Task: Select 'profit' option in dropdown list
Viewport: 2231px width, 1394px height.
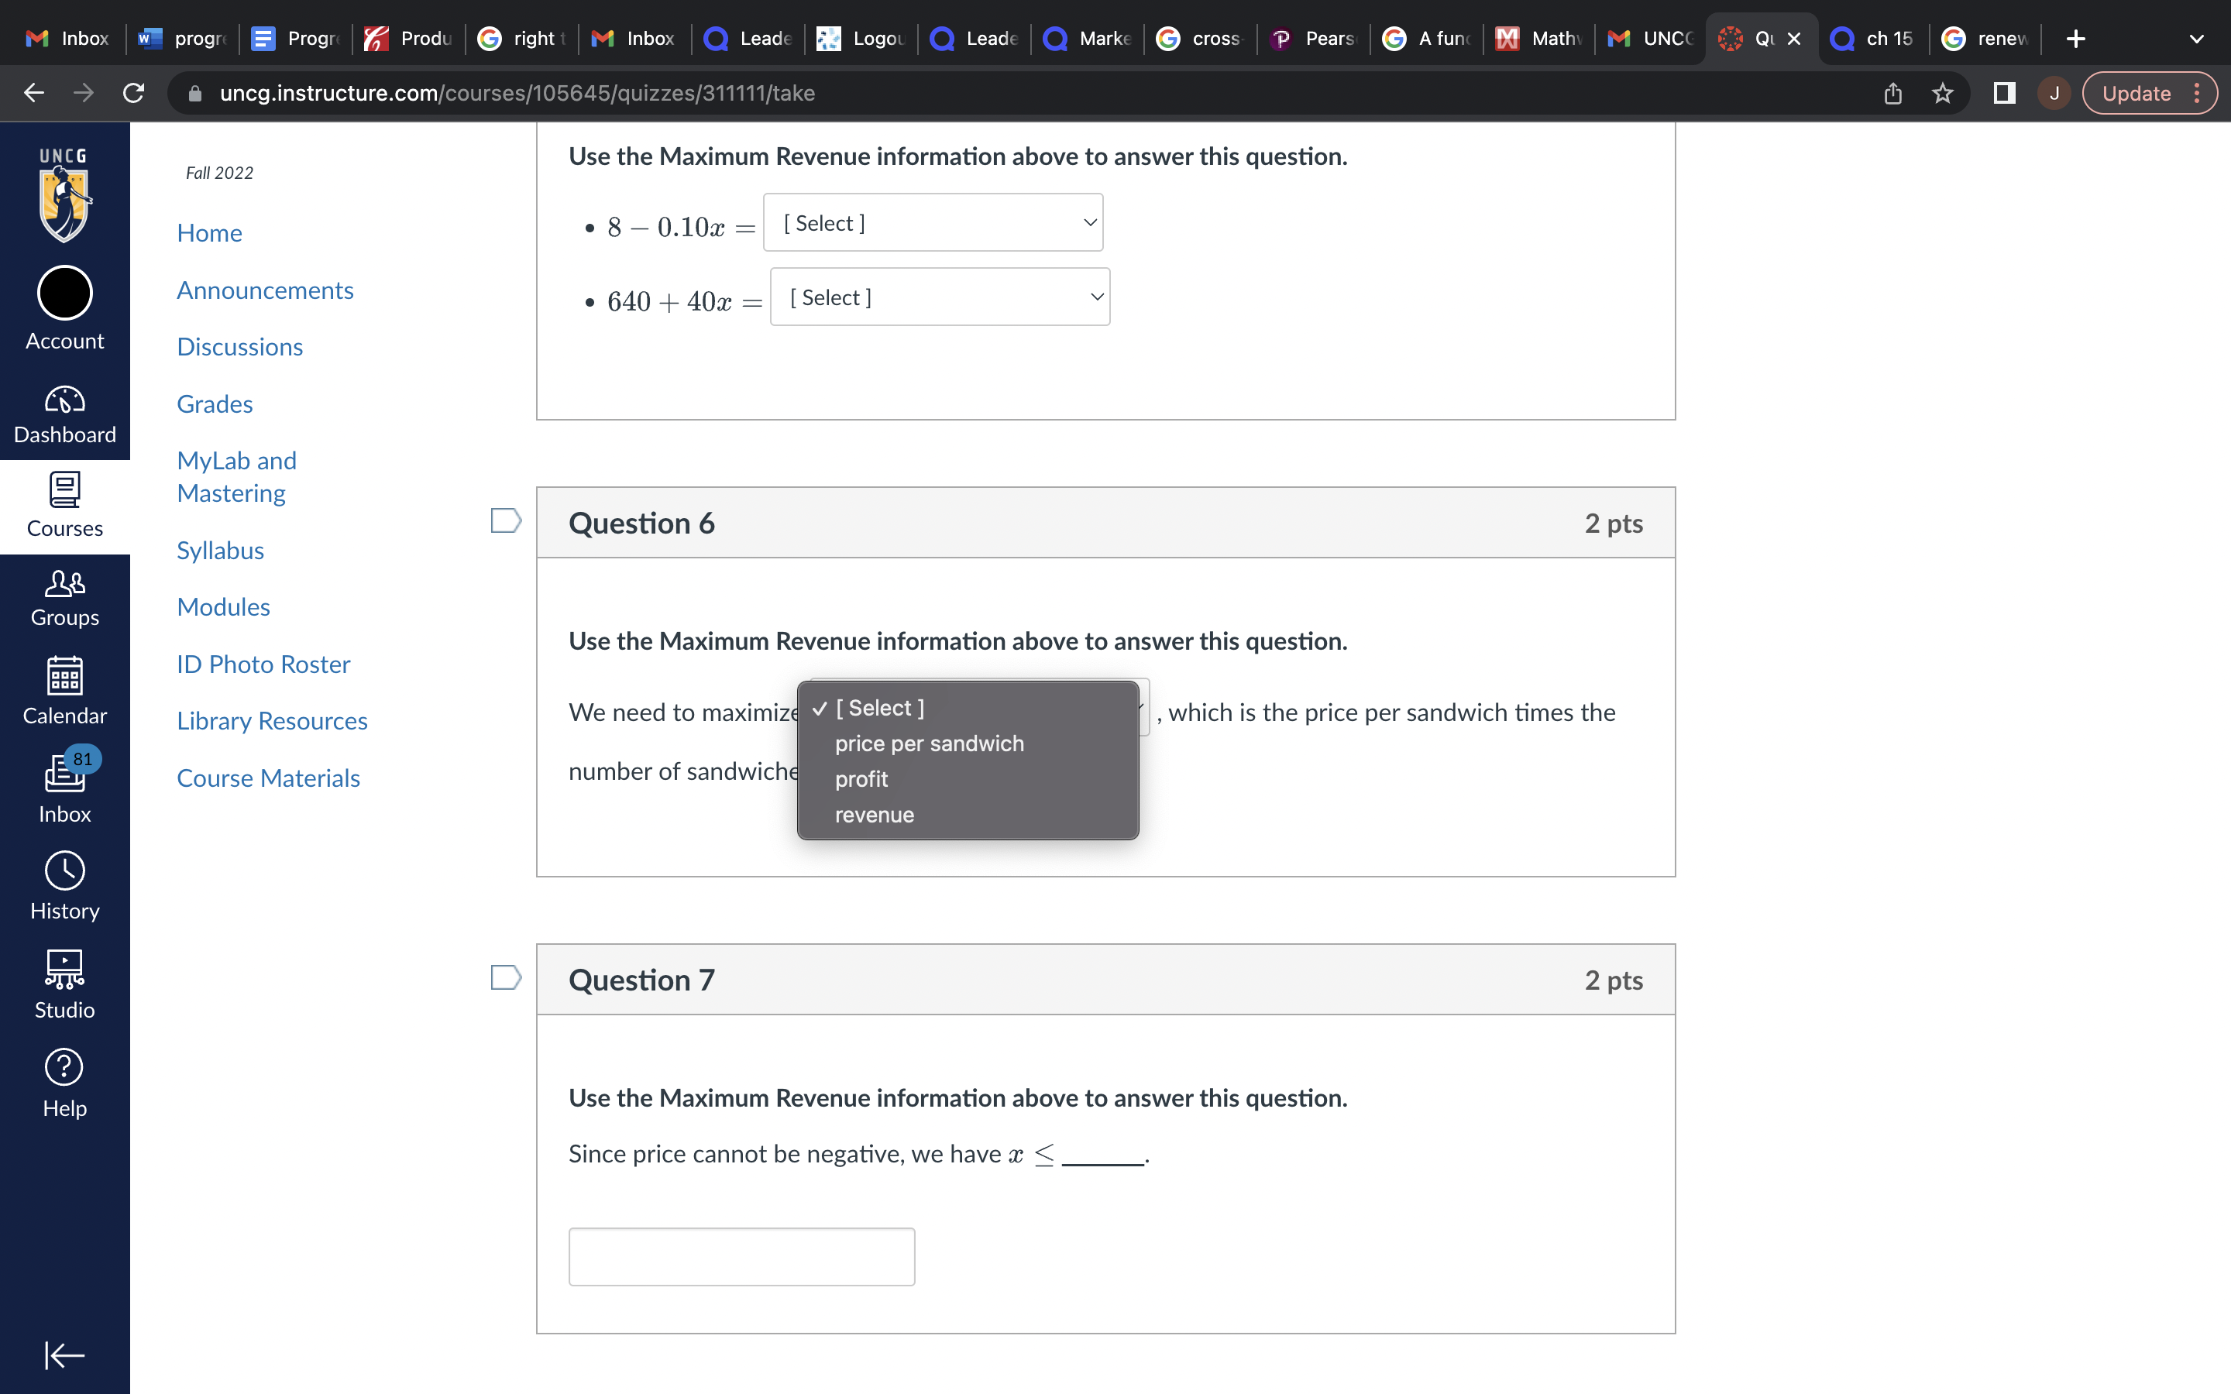Action: coord(861,779)
